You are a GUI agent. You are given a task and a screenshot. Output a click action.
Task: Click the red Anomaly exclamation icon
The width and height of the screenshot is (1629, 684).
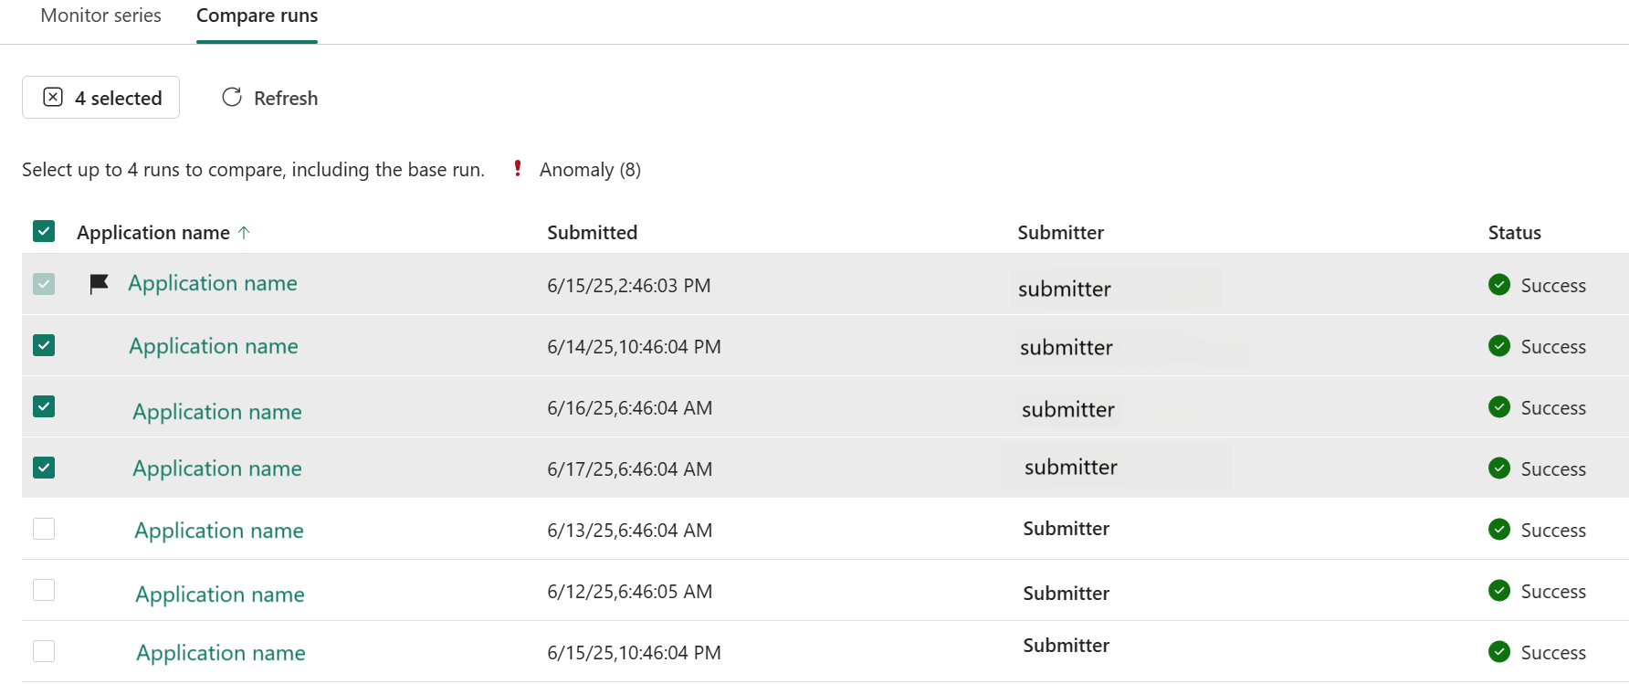pos(518,168)
